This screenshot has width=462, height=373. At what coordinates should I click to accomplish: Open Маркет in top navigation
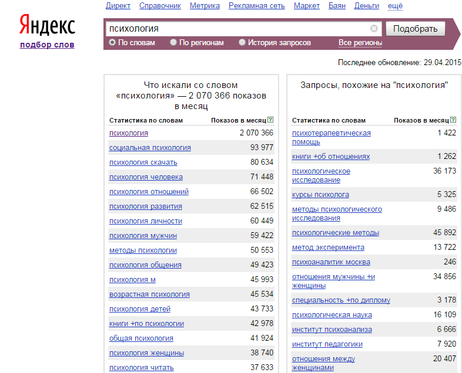307,6
